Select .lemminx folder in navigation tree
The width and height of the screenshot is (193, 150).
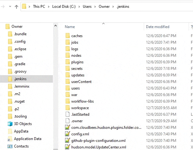(22, 86)
